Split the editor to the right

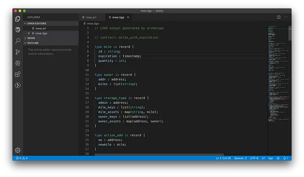(x=279, y=17)
